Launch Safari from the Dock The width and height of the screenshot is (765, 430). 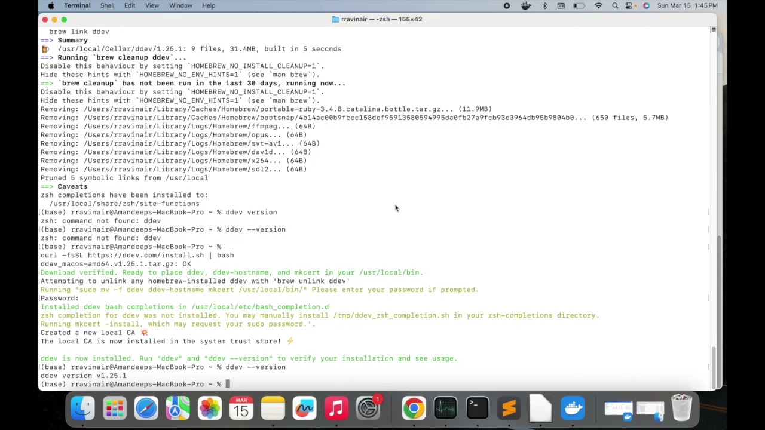pyautogui.click(x=146, y=408)
